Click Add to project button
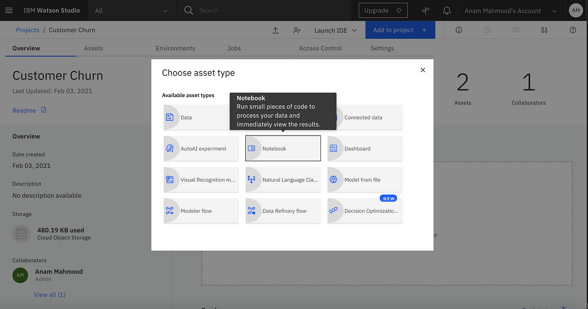Screen dimensions: 588x309 click(400, 30)
